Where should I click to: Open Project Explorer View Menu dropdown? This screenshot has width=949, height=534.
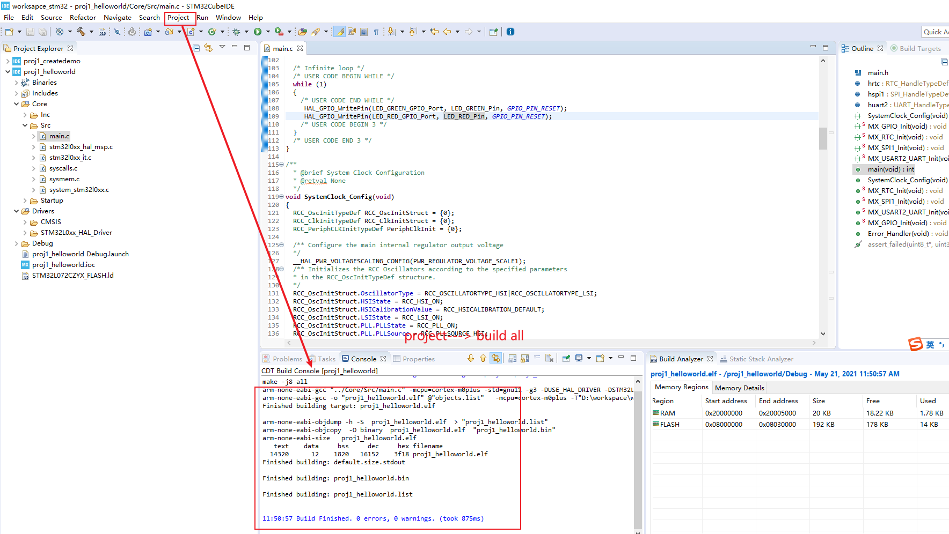coord(222,47)
